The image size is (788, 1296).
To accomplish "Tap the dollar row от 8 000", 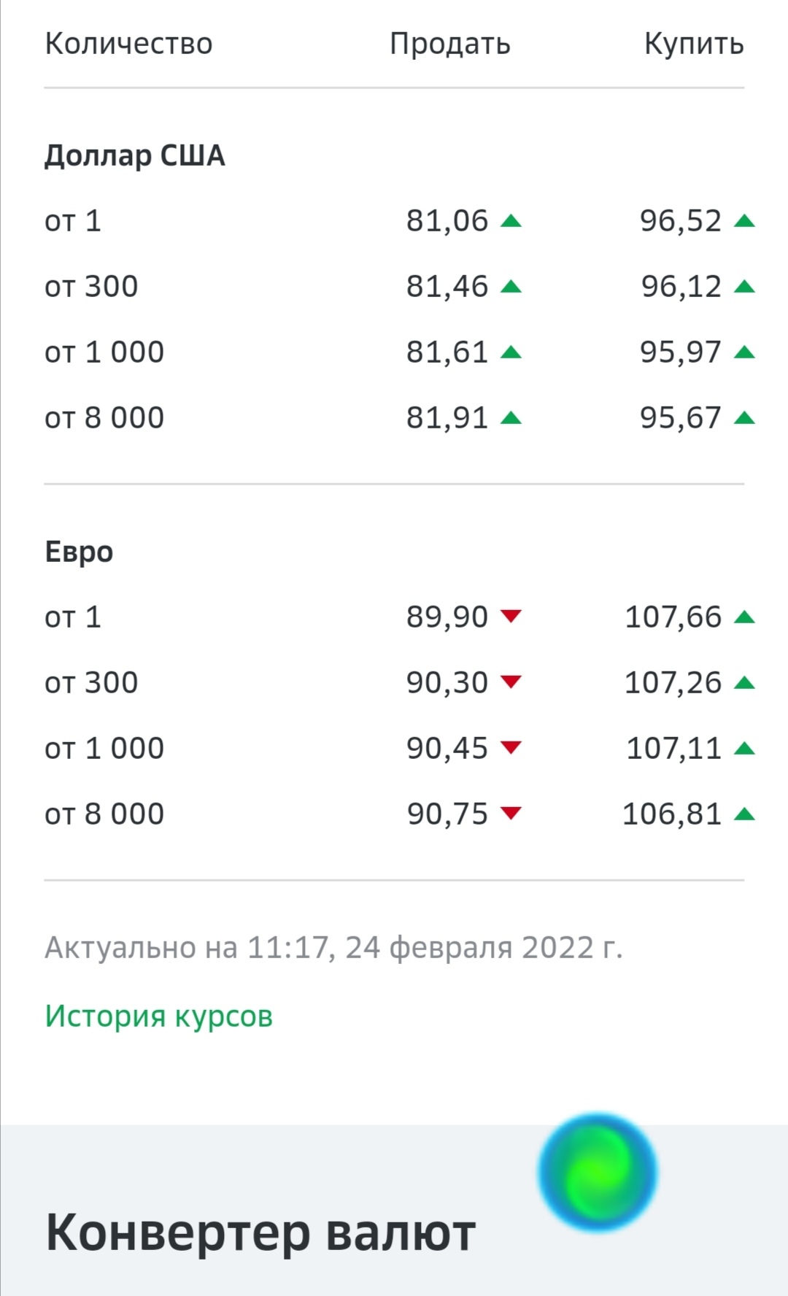I will click(104, 418).
